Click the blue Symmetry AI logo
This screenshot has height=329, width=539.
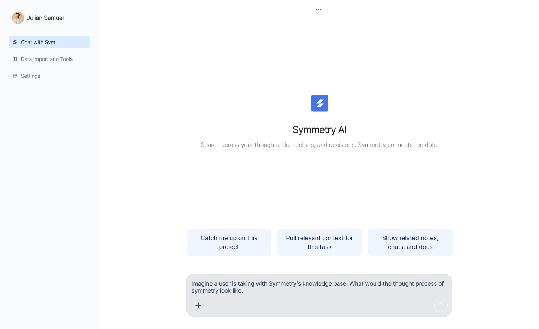coord(320,103)
